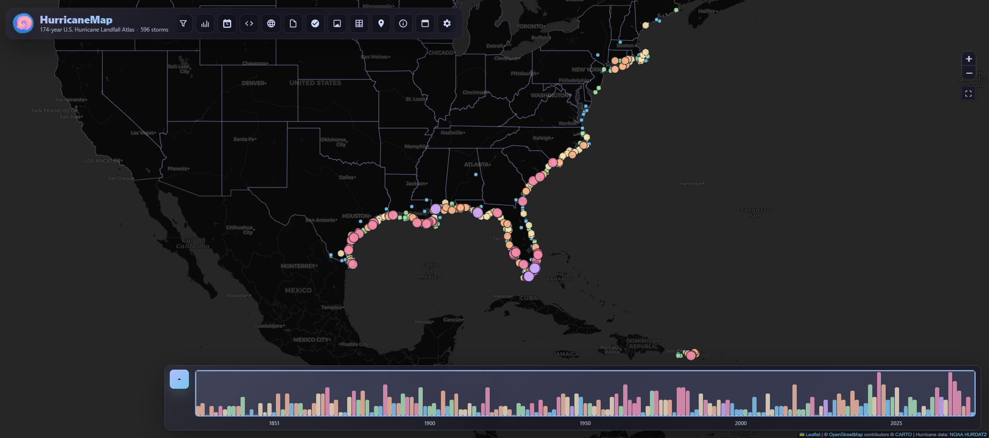Screen dimensions: 989x438
Task: Collapse the timeline panel with arrow button
Action: [179, 379]
